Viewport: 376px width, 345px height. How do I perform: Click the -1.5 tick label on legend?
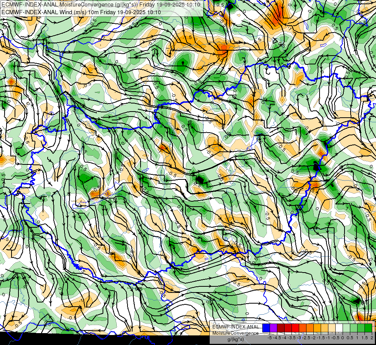click(321, 338)
